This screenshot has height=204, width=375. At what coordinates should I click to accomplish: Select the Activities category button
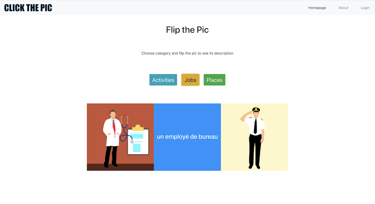pyautogui.click(x=163, y=80)
